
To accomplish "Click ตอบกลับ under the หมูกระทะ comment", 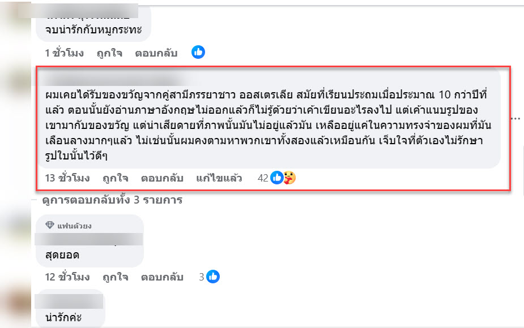I will (156, 53).
